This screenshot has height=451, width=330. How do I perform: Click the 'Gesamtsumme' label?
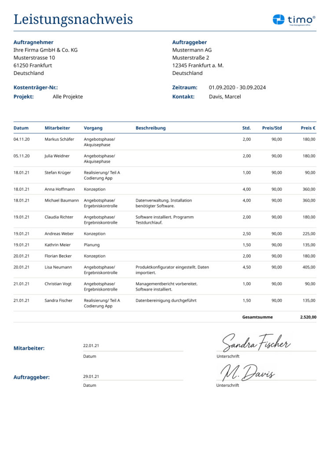[x=257, y=317]
